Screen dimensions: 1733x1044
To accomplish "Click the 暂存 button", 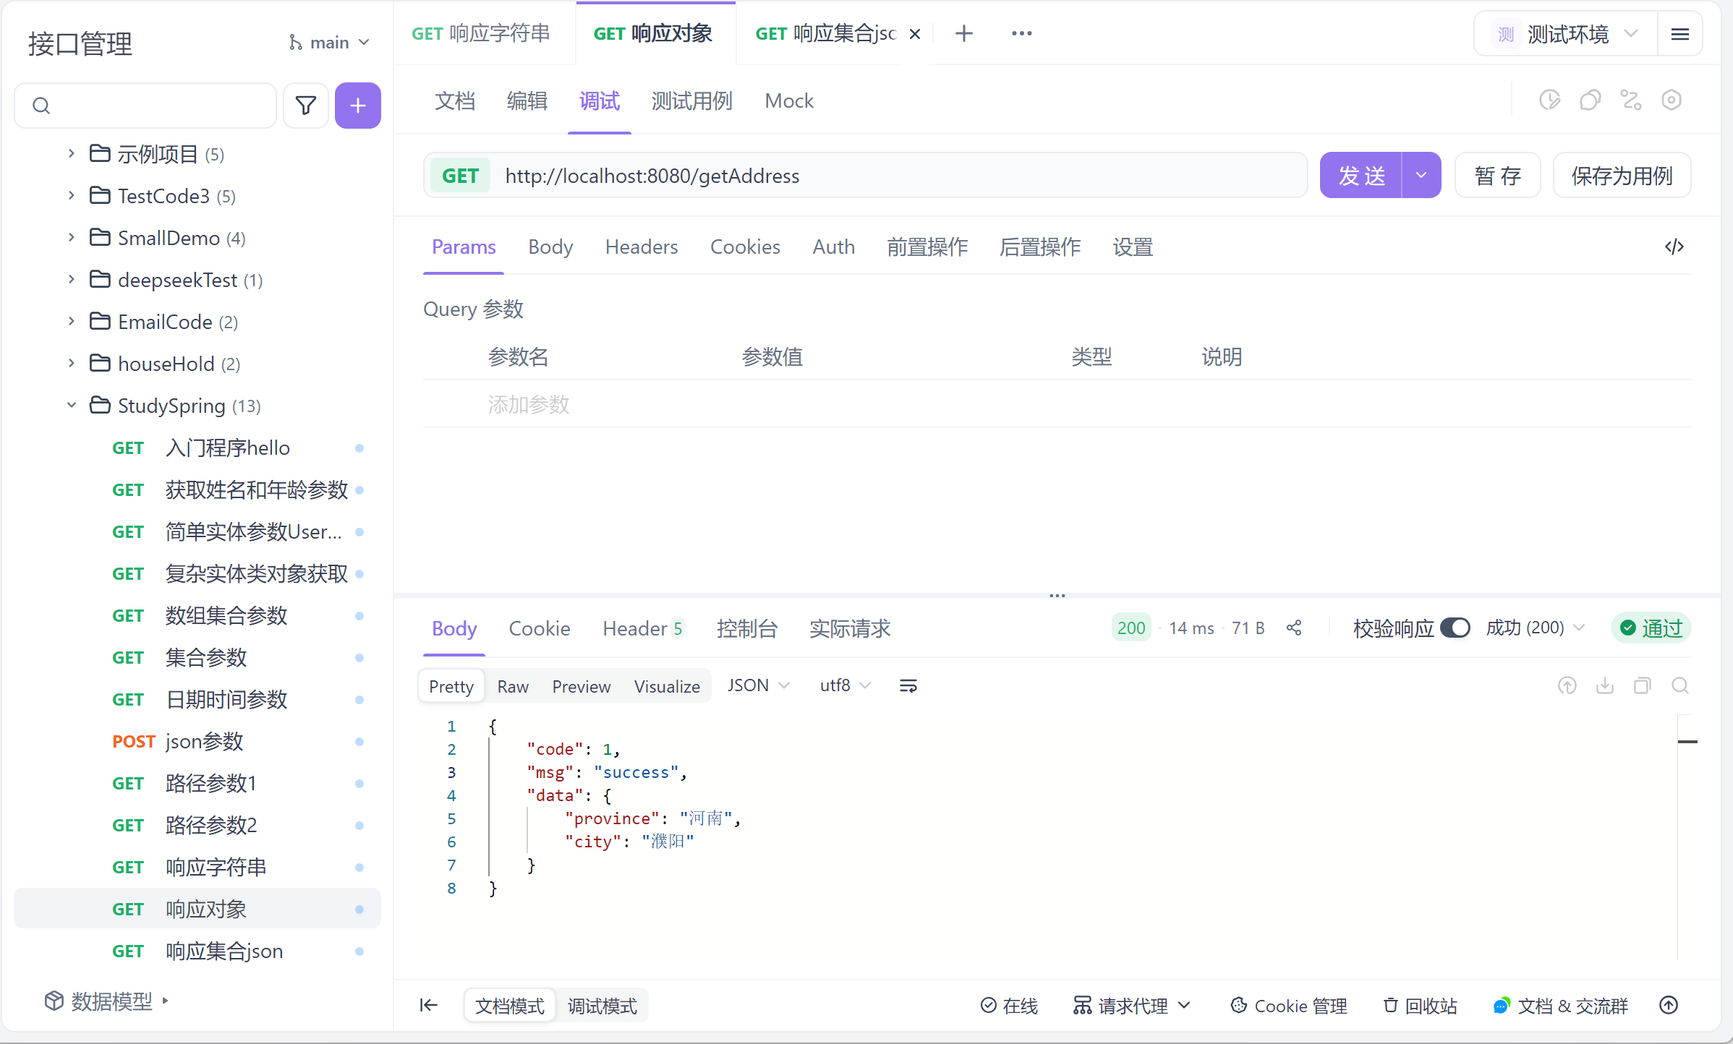I will 1497,176.
